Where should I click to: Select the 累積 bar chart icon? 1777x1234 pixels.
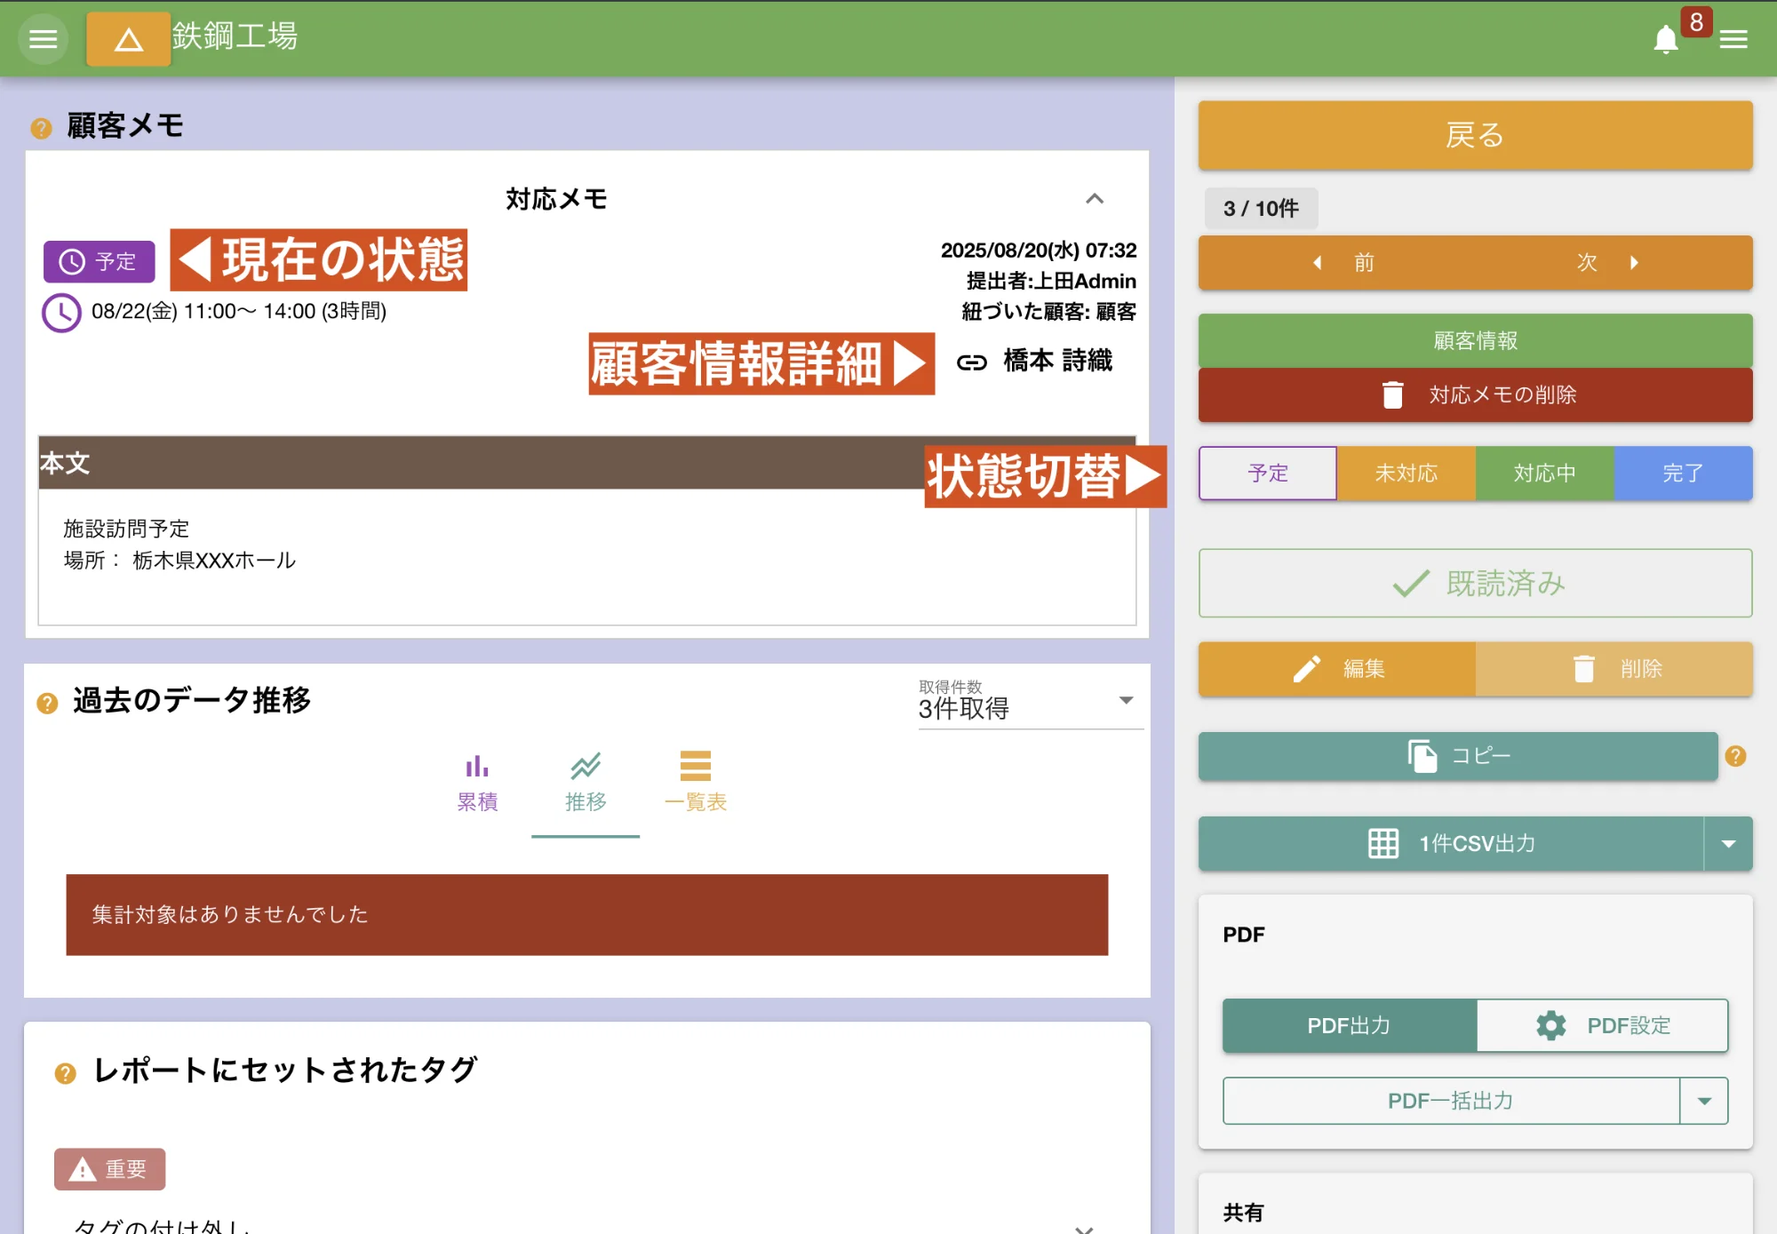476,765
